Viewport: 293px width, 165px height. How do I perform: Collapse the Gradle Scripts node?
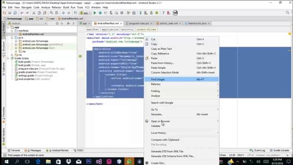pyautogui.click(x=8, y=58)
